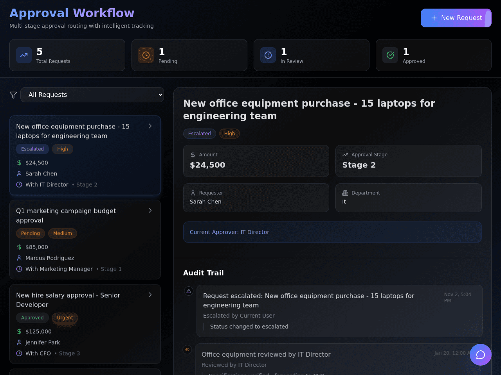Click the Escalated badge in the detail panel
The width and height of the screenshot is (501, 375).
(200, 134)
